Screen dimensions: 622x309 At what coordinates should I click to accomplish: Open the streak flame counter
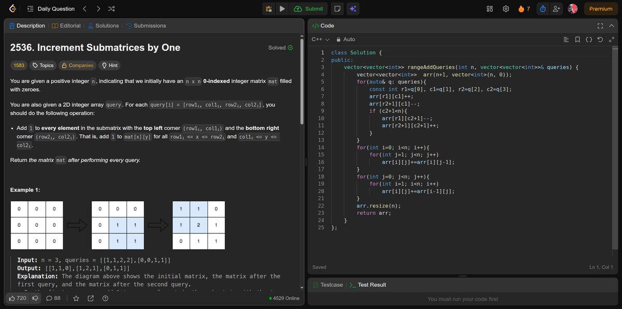pos(521,8)
